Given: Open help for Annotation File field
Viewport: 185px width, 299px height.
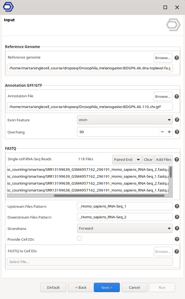Looking at the screenshot, I should tap(177, 96).
